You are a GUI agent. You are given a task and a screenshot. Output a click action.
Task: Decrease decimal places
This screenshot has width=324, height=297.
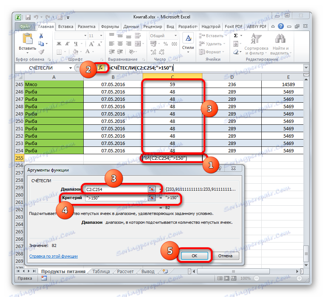161,52
